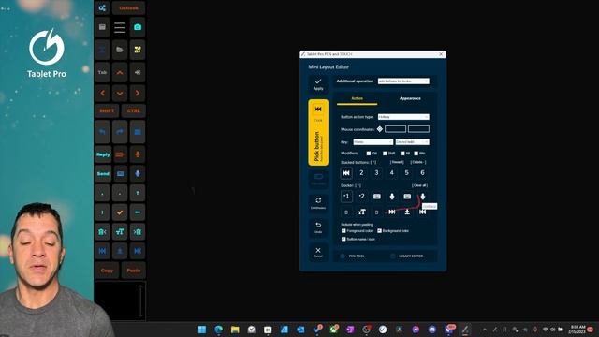Screen dimensions: 599x337
Task: Click the second mouse coordinates input box
Action: tap(418, 129)
